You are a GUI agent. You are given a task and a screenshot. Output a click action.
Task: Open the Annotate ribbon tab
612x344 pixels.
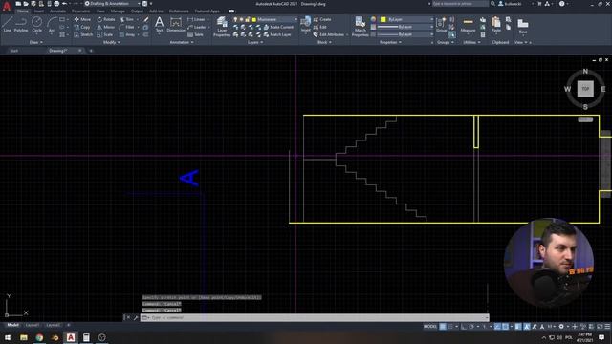[57, 11]
